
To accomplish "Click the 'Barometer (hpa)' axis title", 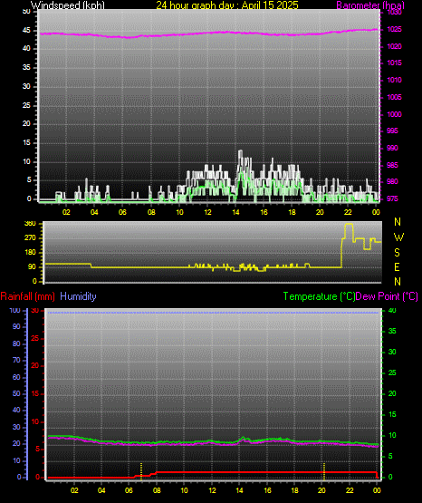I will pos(370,5).
